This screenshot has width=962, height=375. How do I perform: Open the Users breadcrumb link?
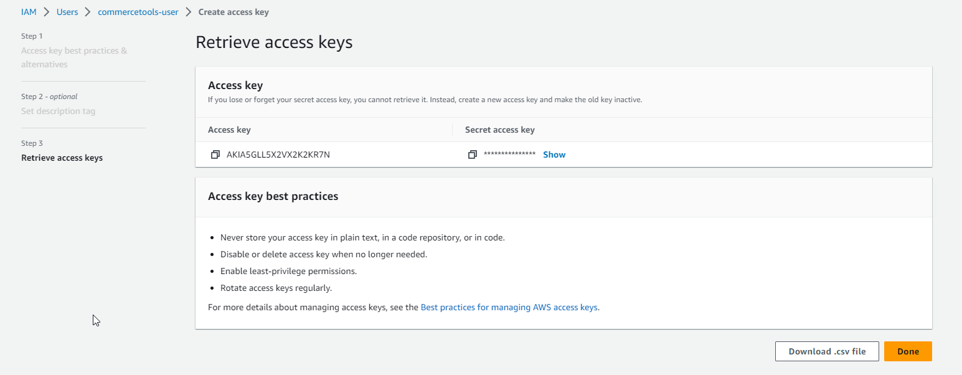[67, 12]
